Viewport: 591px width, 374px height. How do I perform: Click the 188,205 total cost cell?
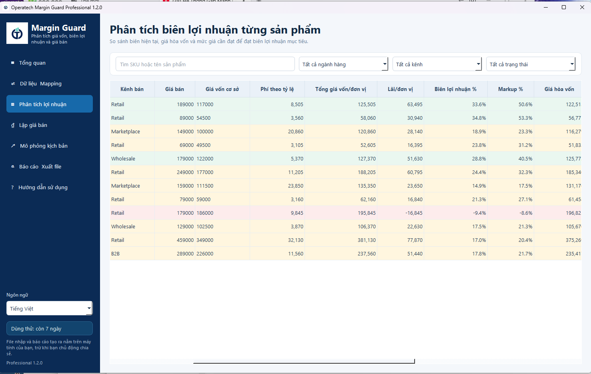341,172
